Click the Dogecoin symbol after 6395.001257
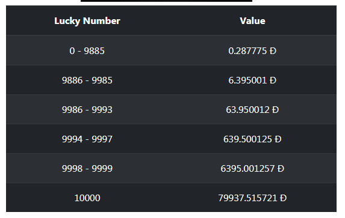The image size is (345, 218). point(281,169)
